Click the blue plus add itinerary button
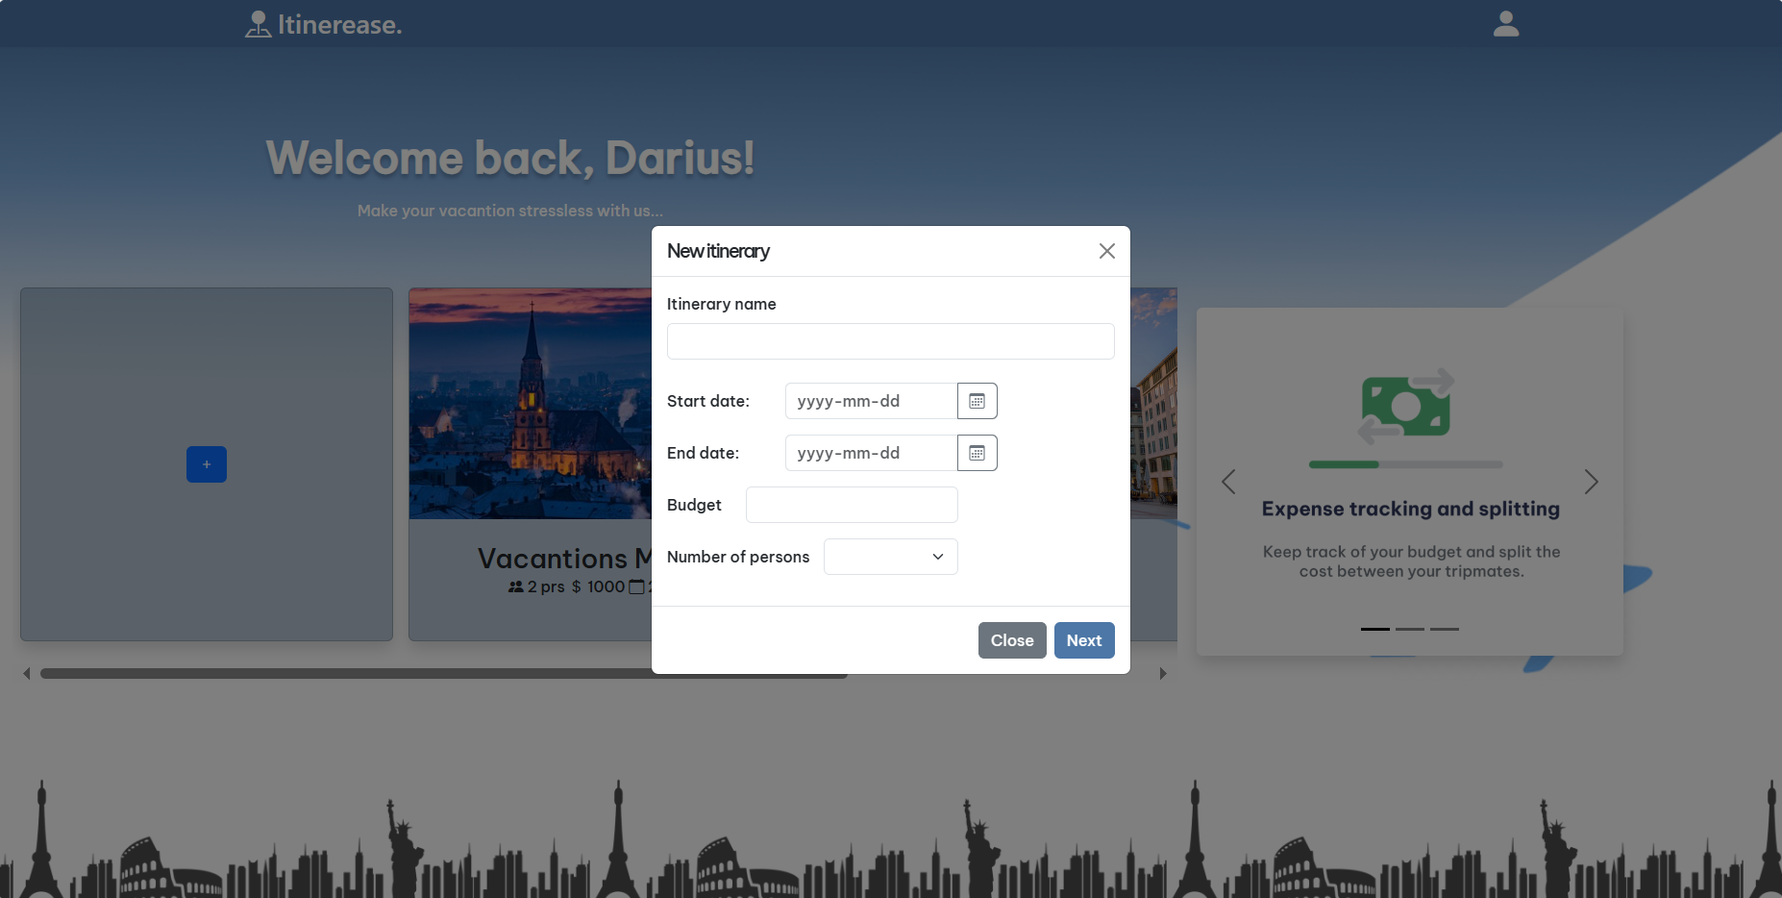The height and width of the screenshot is (898, 1782). click(207, 464)
